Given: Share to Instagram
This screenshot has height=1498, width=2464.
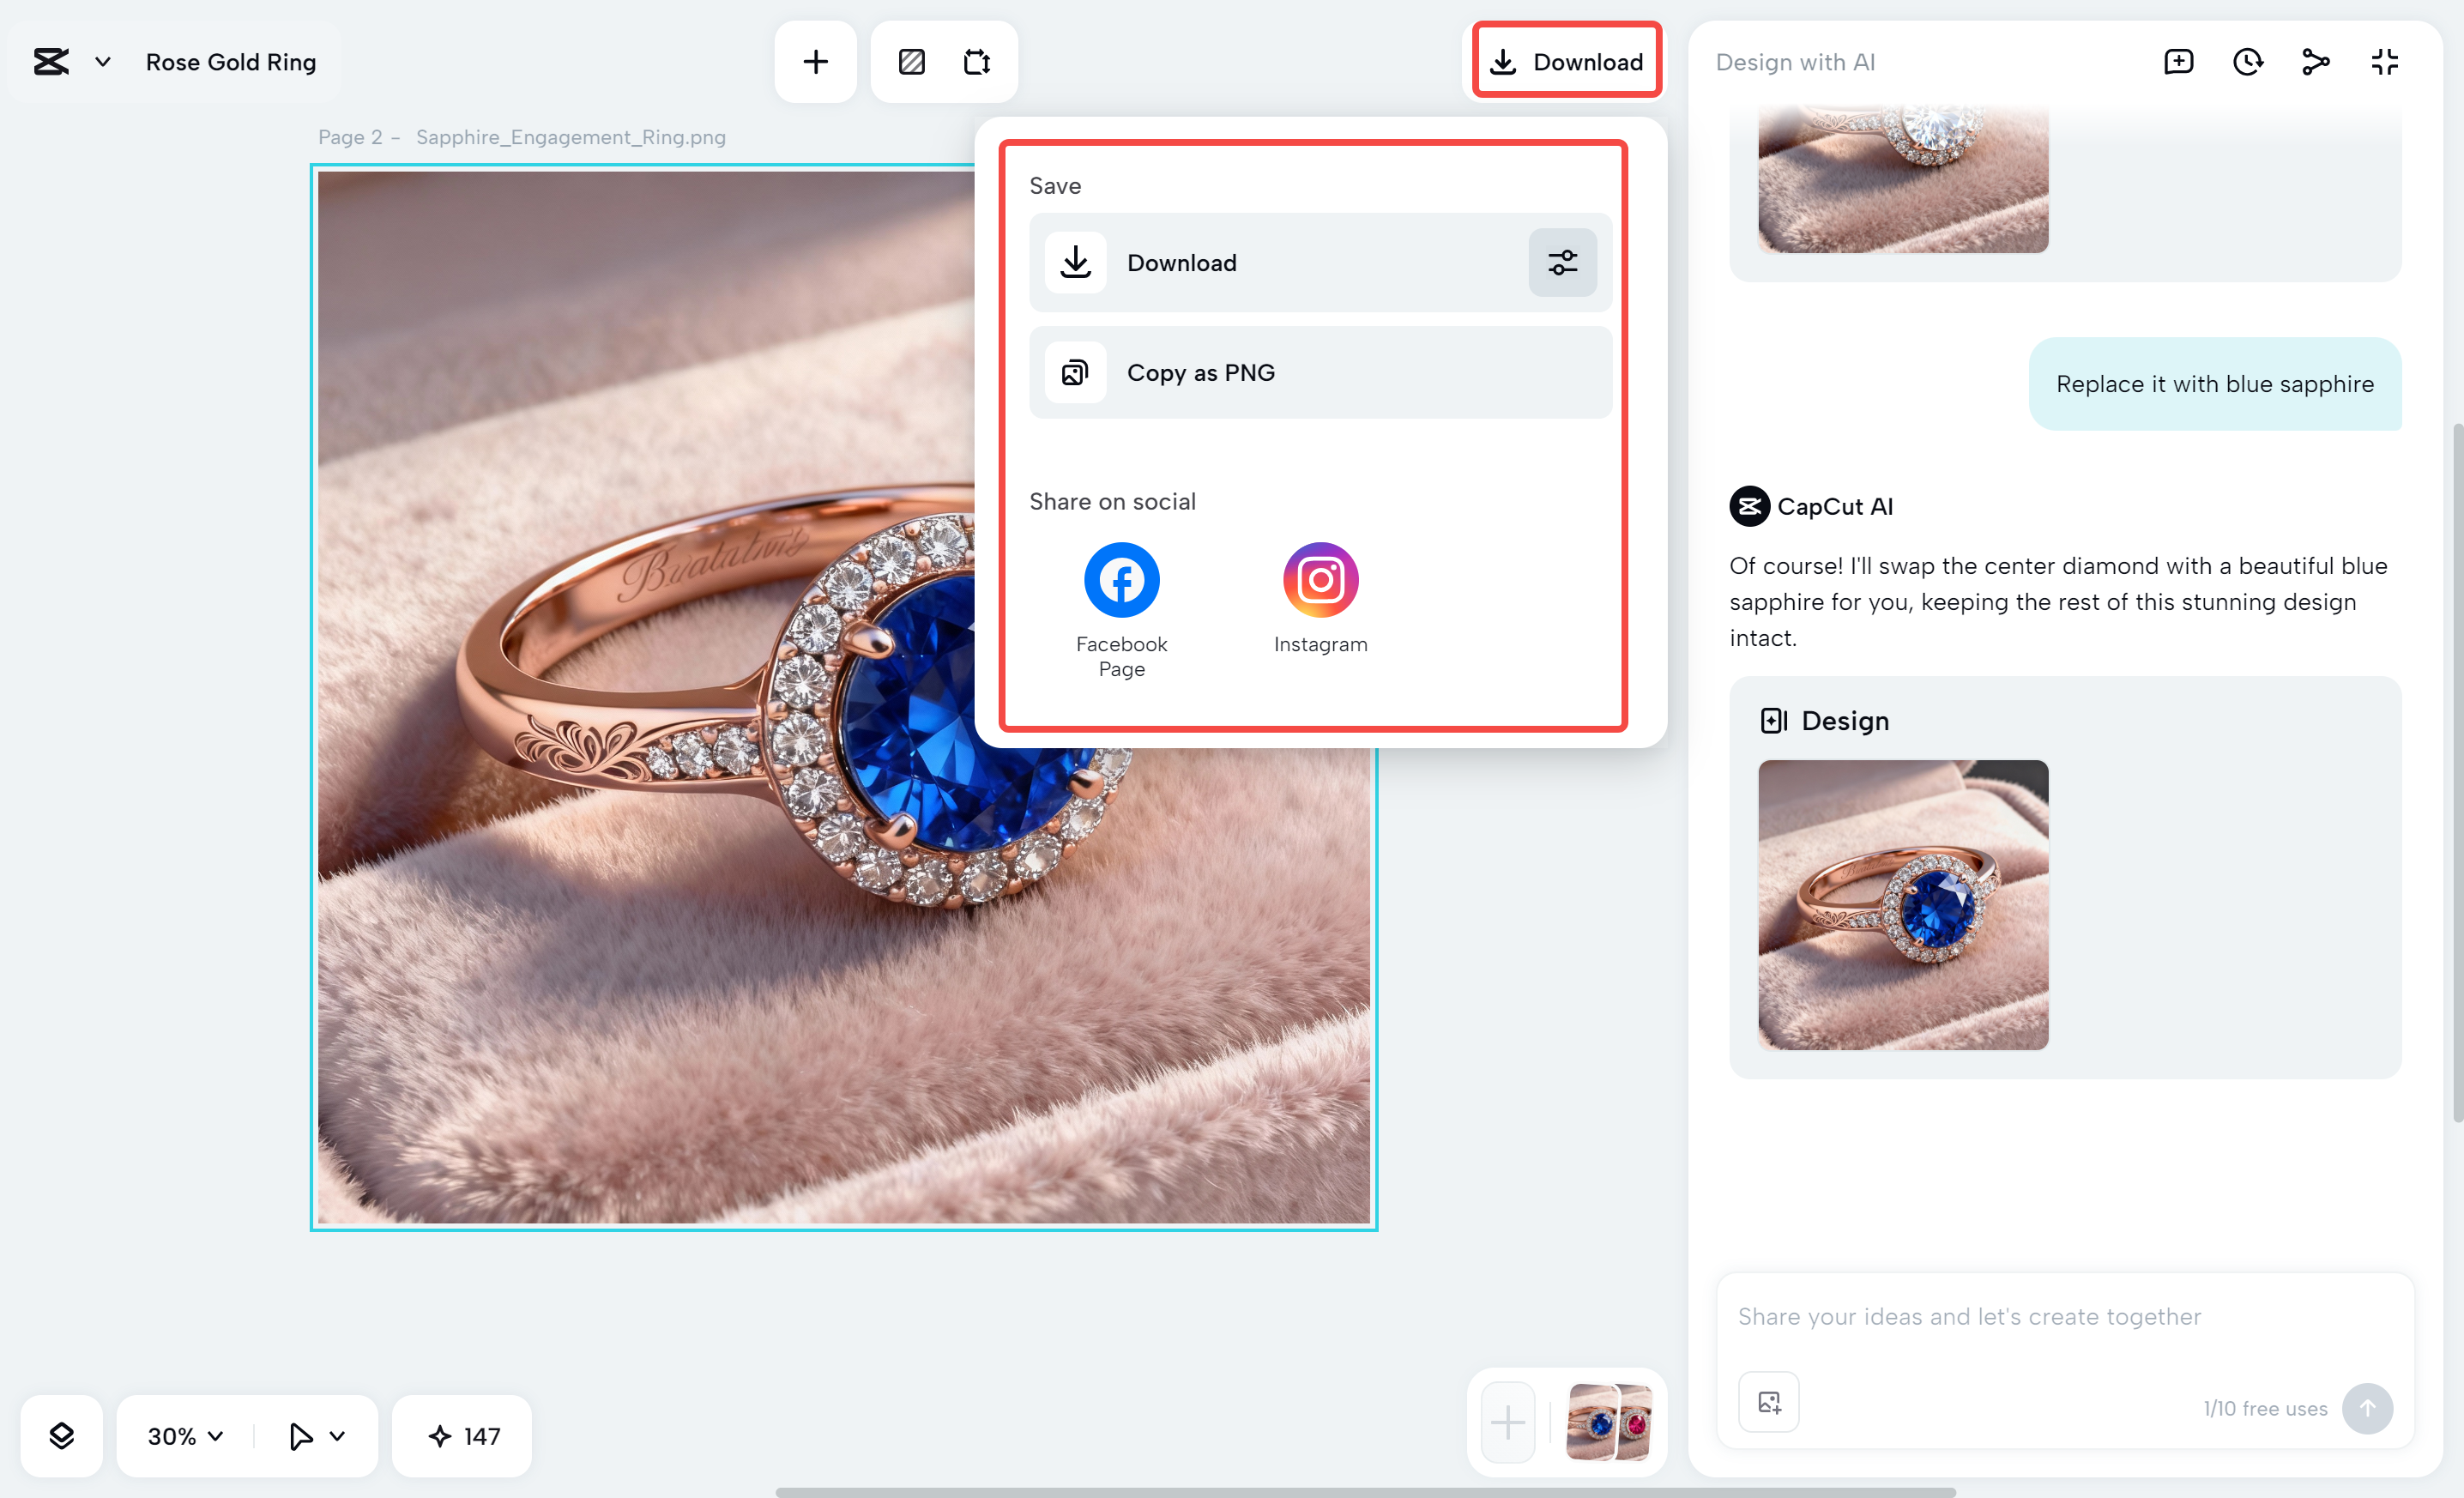Looking at the screenshot, I should (x=1320, y=580).
